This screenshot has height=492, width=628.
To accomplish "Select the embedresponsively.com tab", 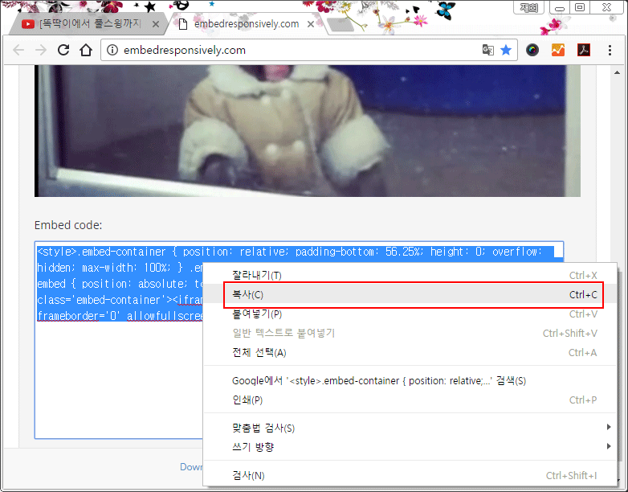I will coord(245,24).
